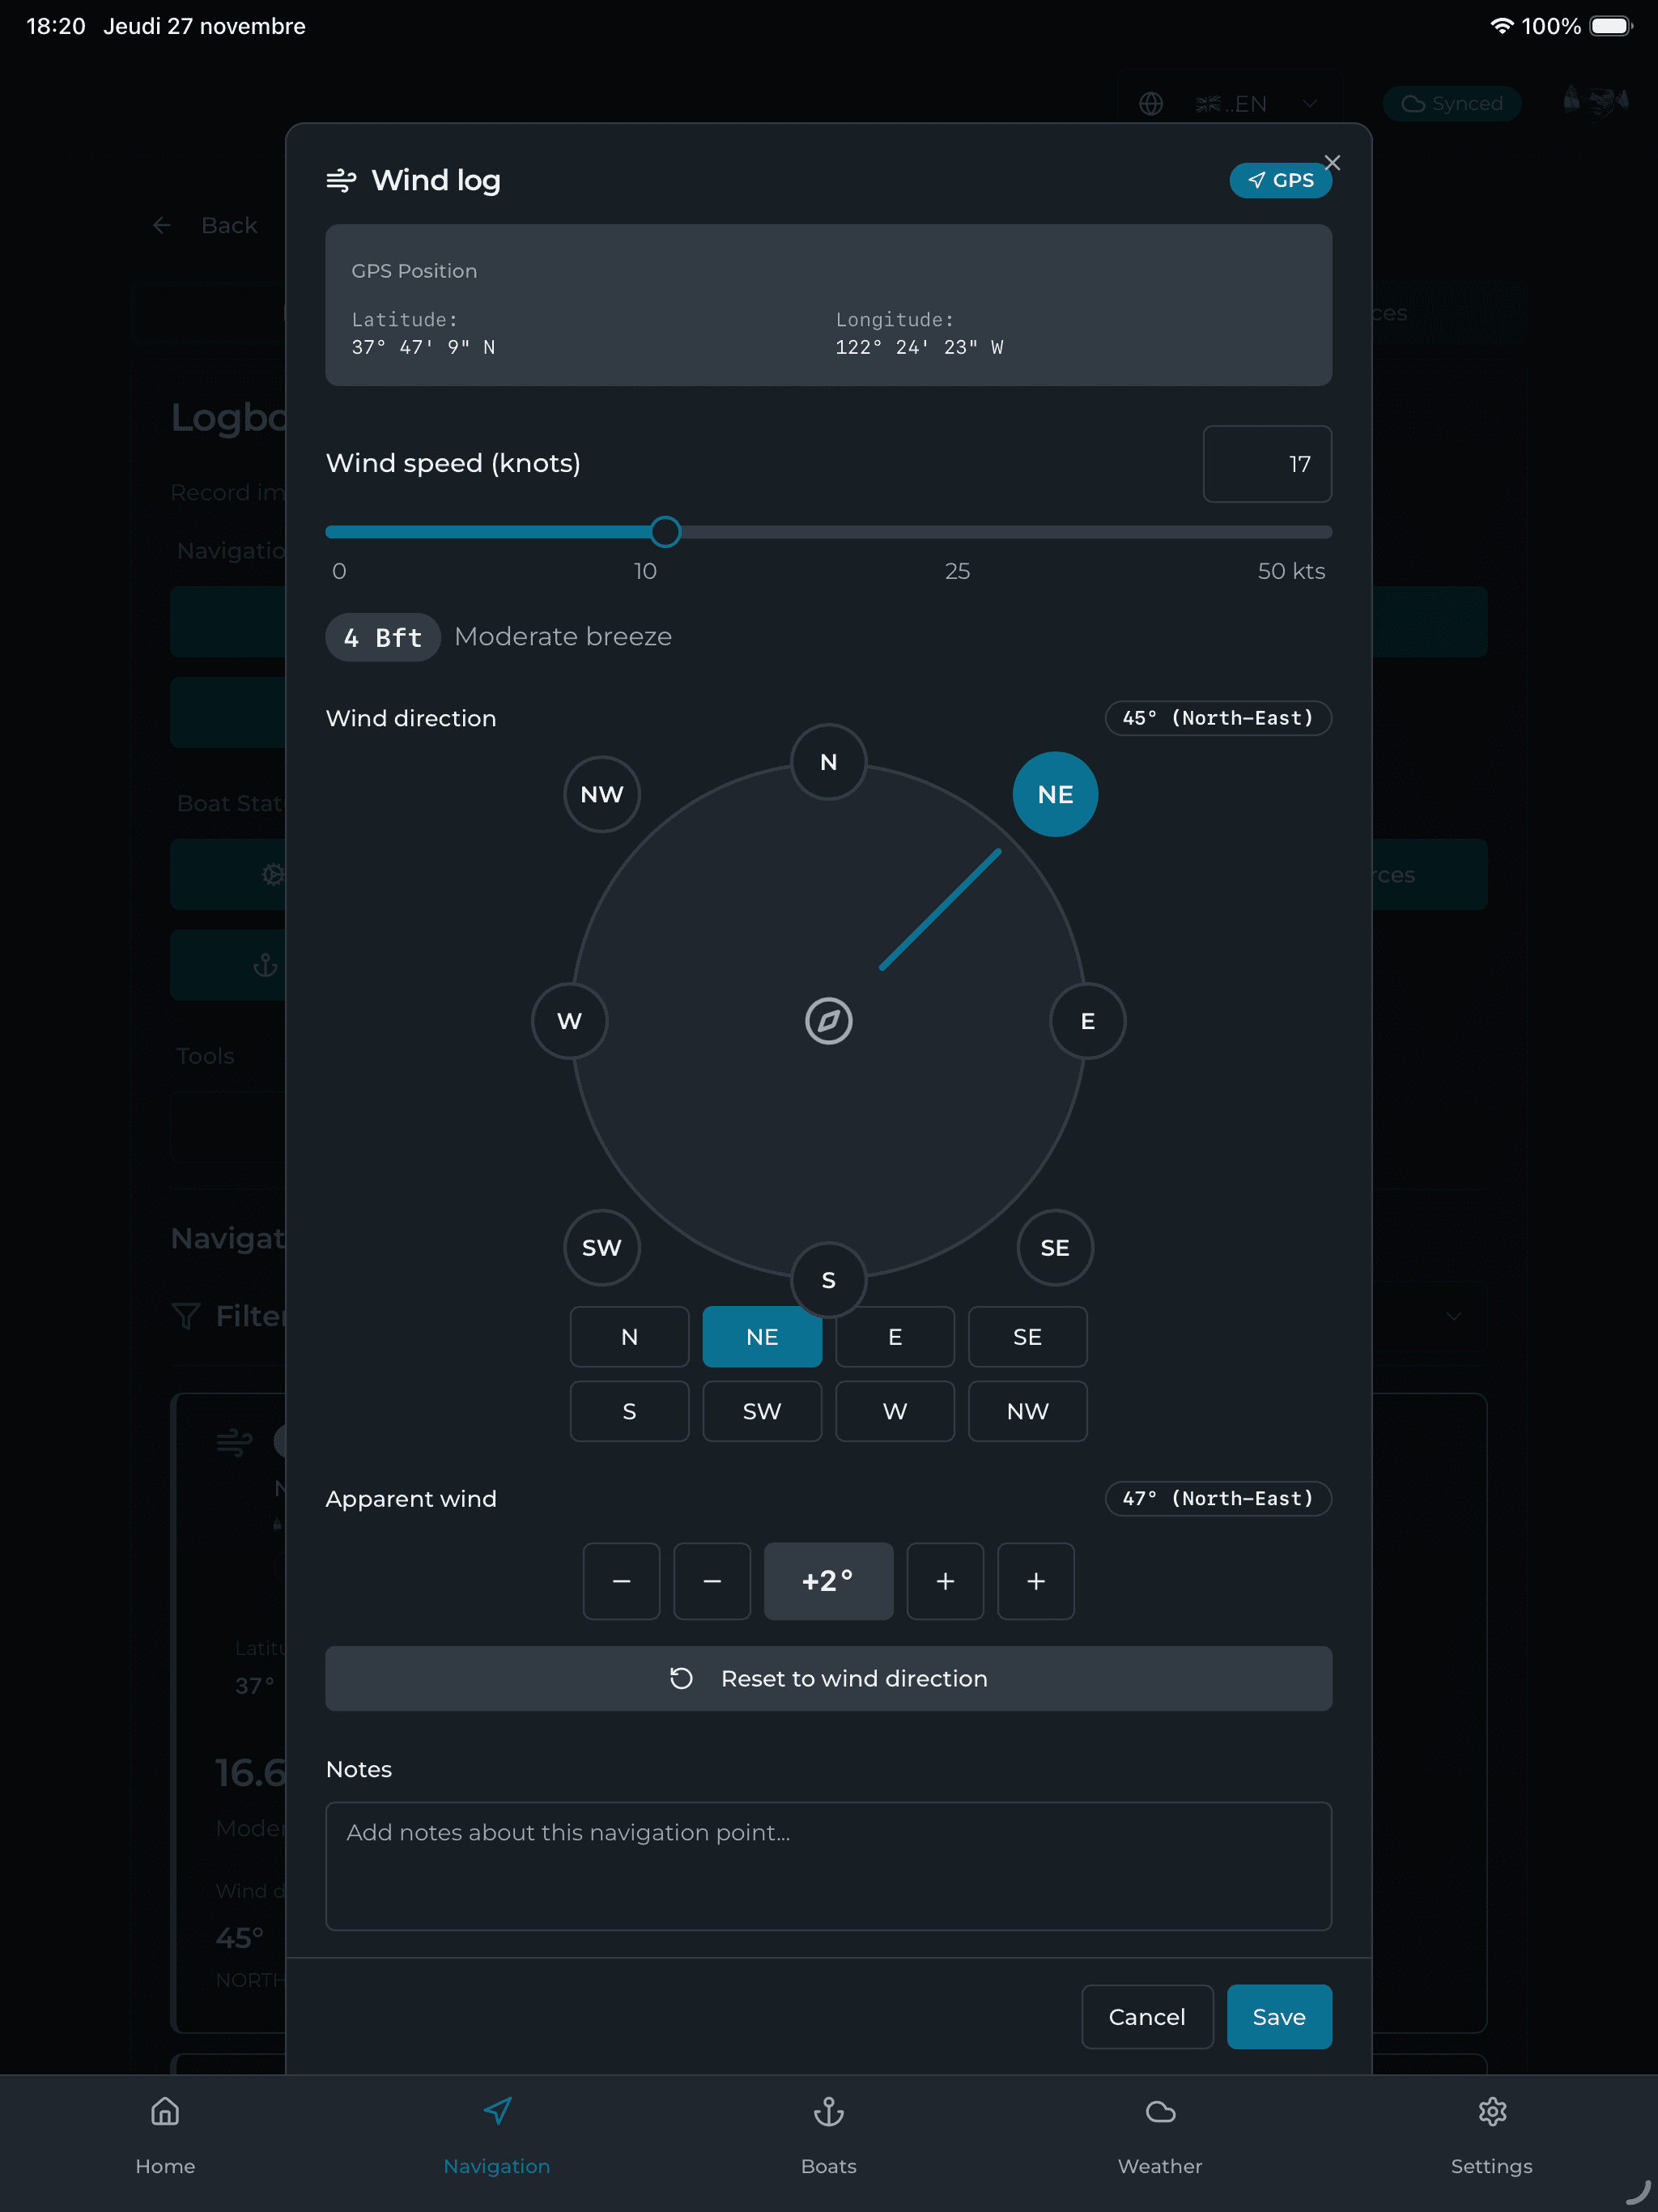Select NE on the compass dial
Image resolution: width=1658 pixels, height=2212 pixels.
click(x=1055, y=794)
